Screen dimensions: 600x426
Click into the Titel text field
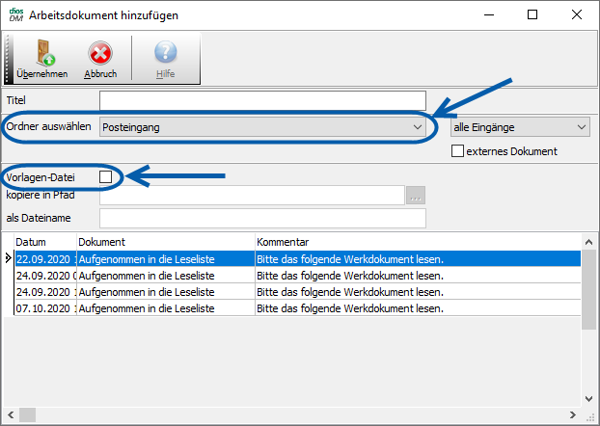coord(262,101)
